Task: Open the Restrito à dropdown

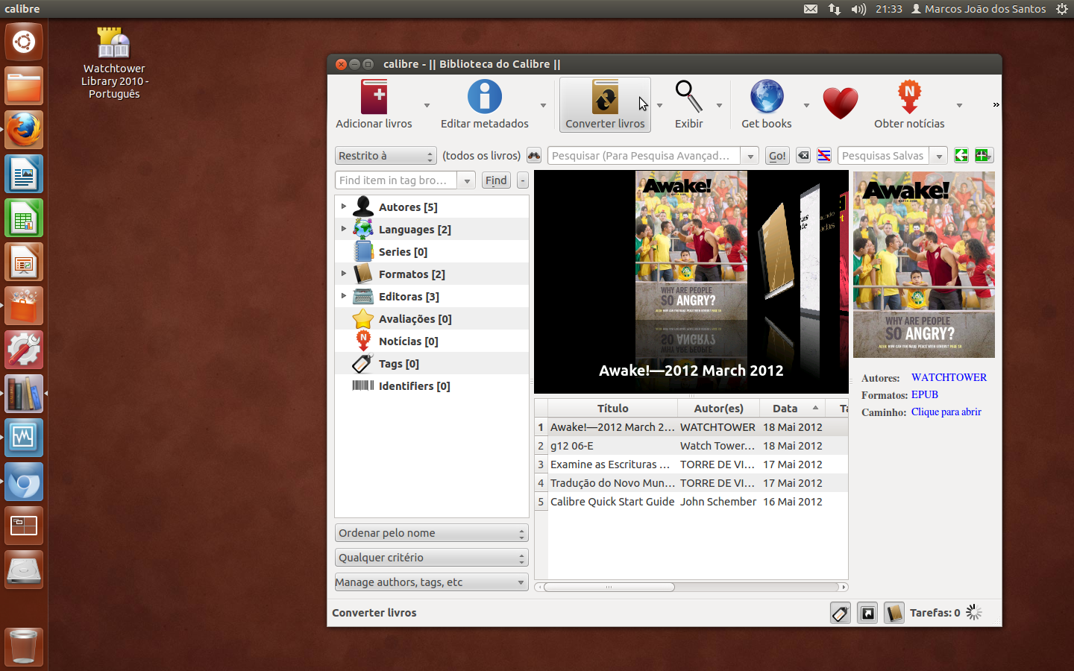Action: coord(386,156)
